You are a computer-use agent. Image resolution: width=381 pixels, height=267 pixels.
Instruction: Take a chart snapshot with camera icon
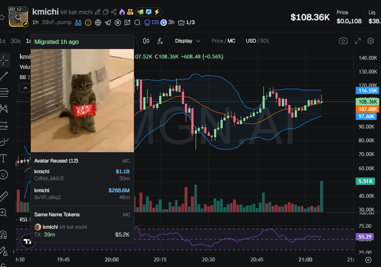pos(343,41)
